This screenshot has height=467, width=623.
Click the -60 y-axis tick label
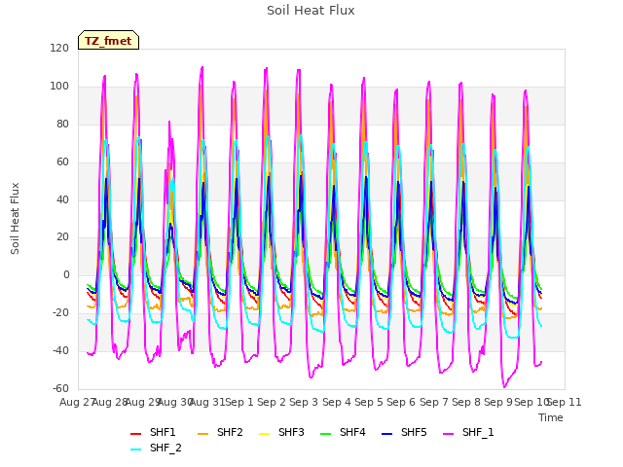tap(60, 388)
